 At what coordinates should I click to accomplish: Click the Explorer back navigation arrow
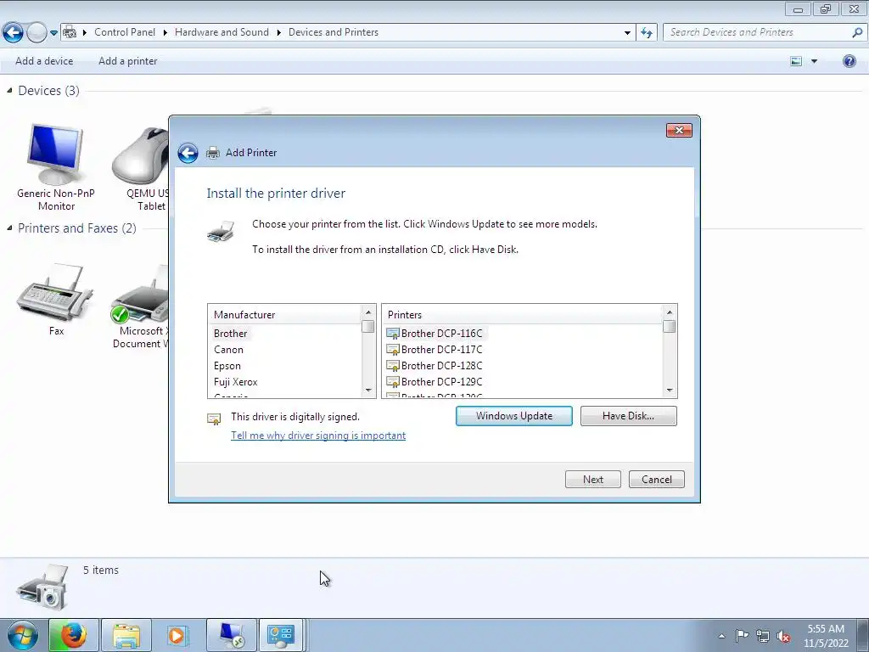pos(13,33)
